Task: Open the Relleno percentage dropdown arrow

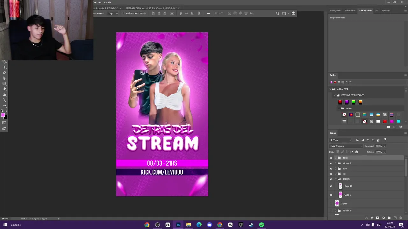Action: (384, 152)
